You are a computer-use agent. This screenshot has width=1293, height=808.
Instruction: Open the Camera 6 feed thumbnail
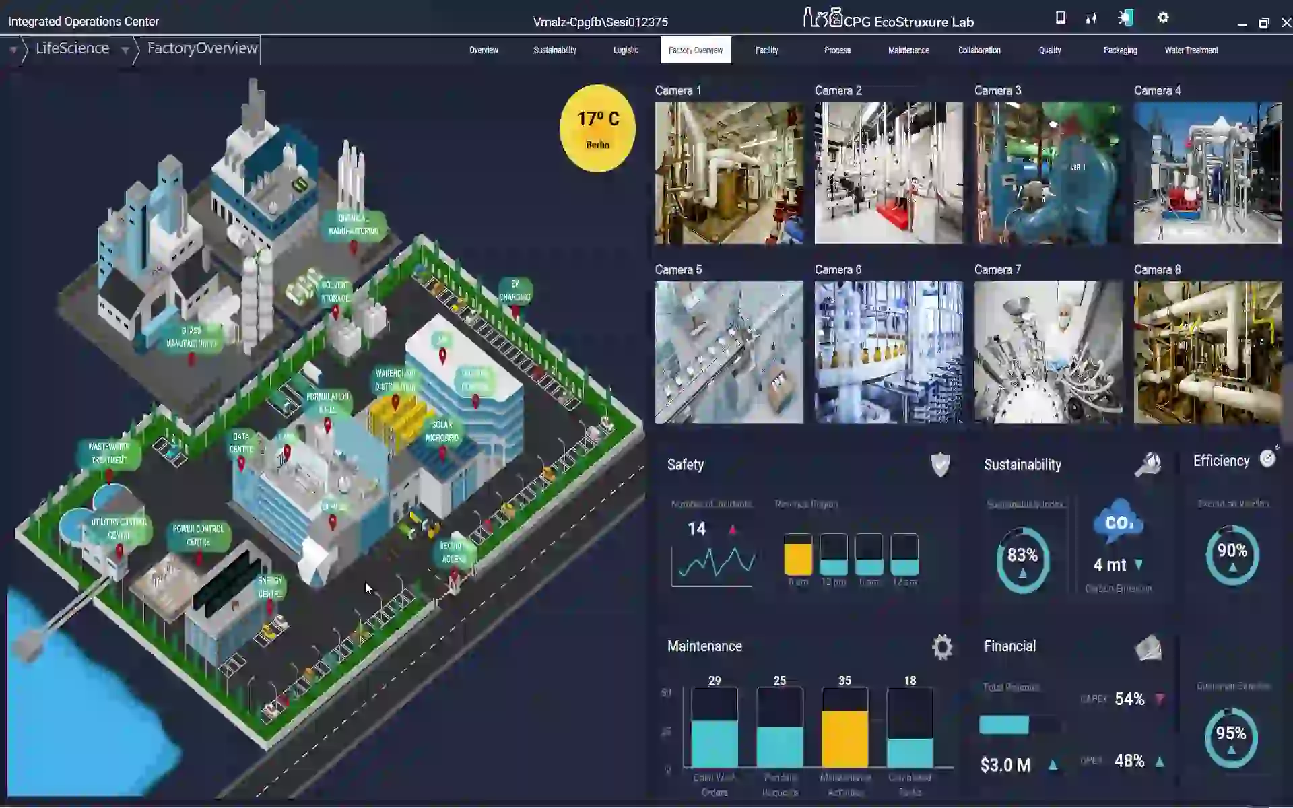point(888,352)
